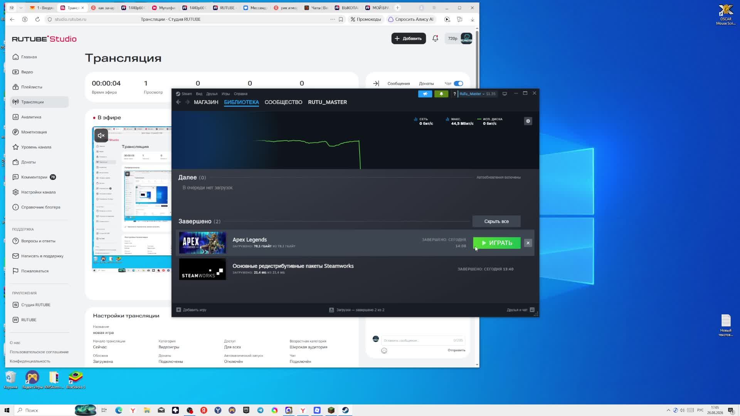Collapse the RUTUBE chat panel arrow
This screenshot has height=416, width=740.
point(376,84)
